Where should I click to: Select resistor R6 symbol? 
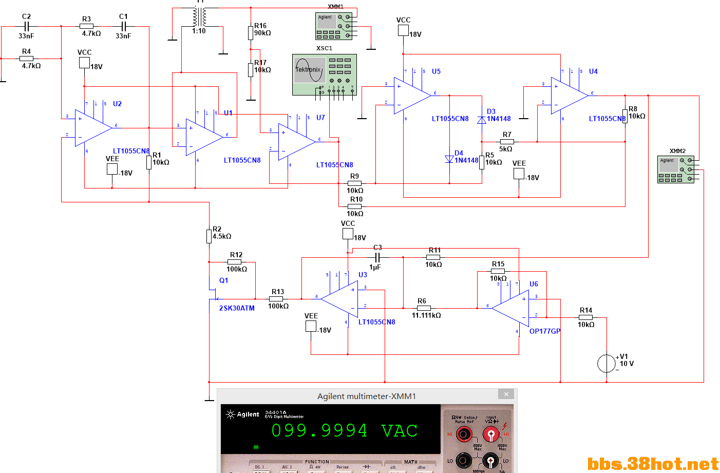point(424,308)
